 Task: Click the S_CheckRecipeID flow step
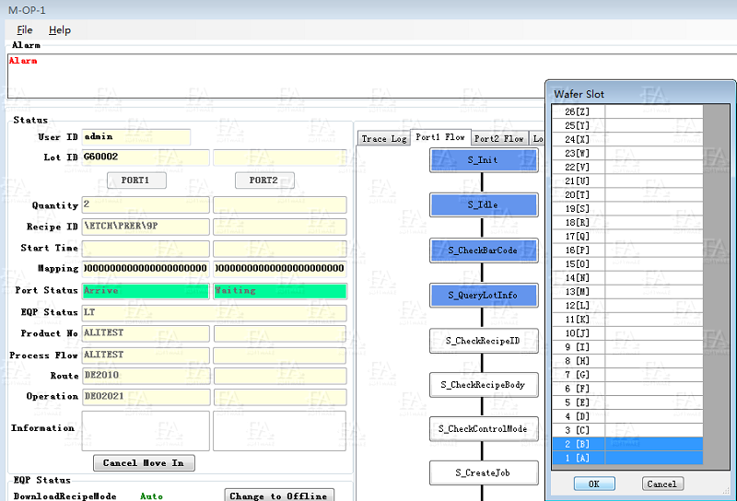(484, 340)
